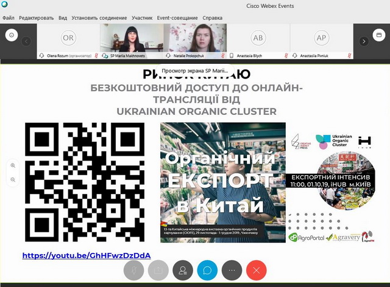Click the video layout switch icon
390x287 pixels.
click(x=379, y=35)
